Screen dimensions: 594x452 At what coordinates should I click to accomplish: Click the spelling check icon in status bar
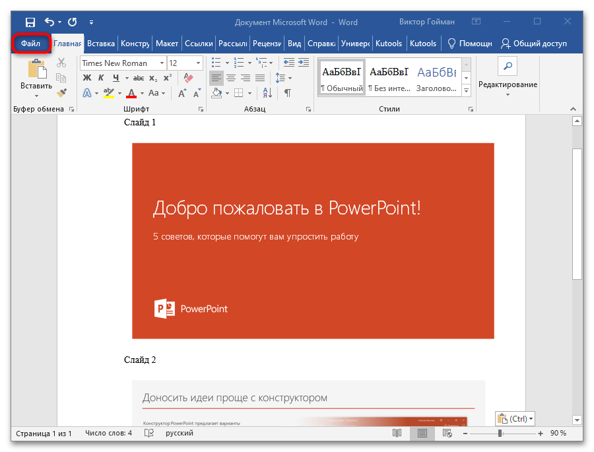149,434
